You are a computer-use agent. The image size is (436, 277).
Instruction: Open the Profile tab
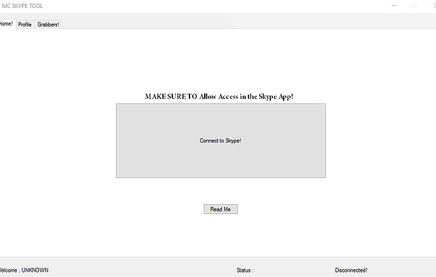[25, 25]
